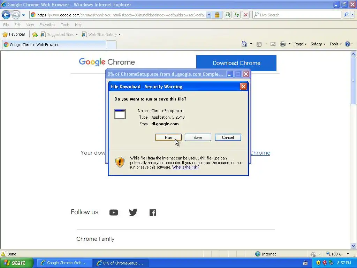Switch to Google Chrome Web taskbar item
357x268 pixels.
coord(64,263)
